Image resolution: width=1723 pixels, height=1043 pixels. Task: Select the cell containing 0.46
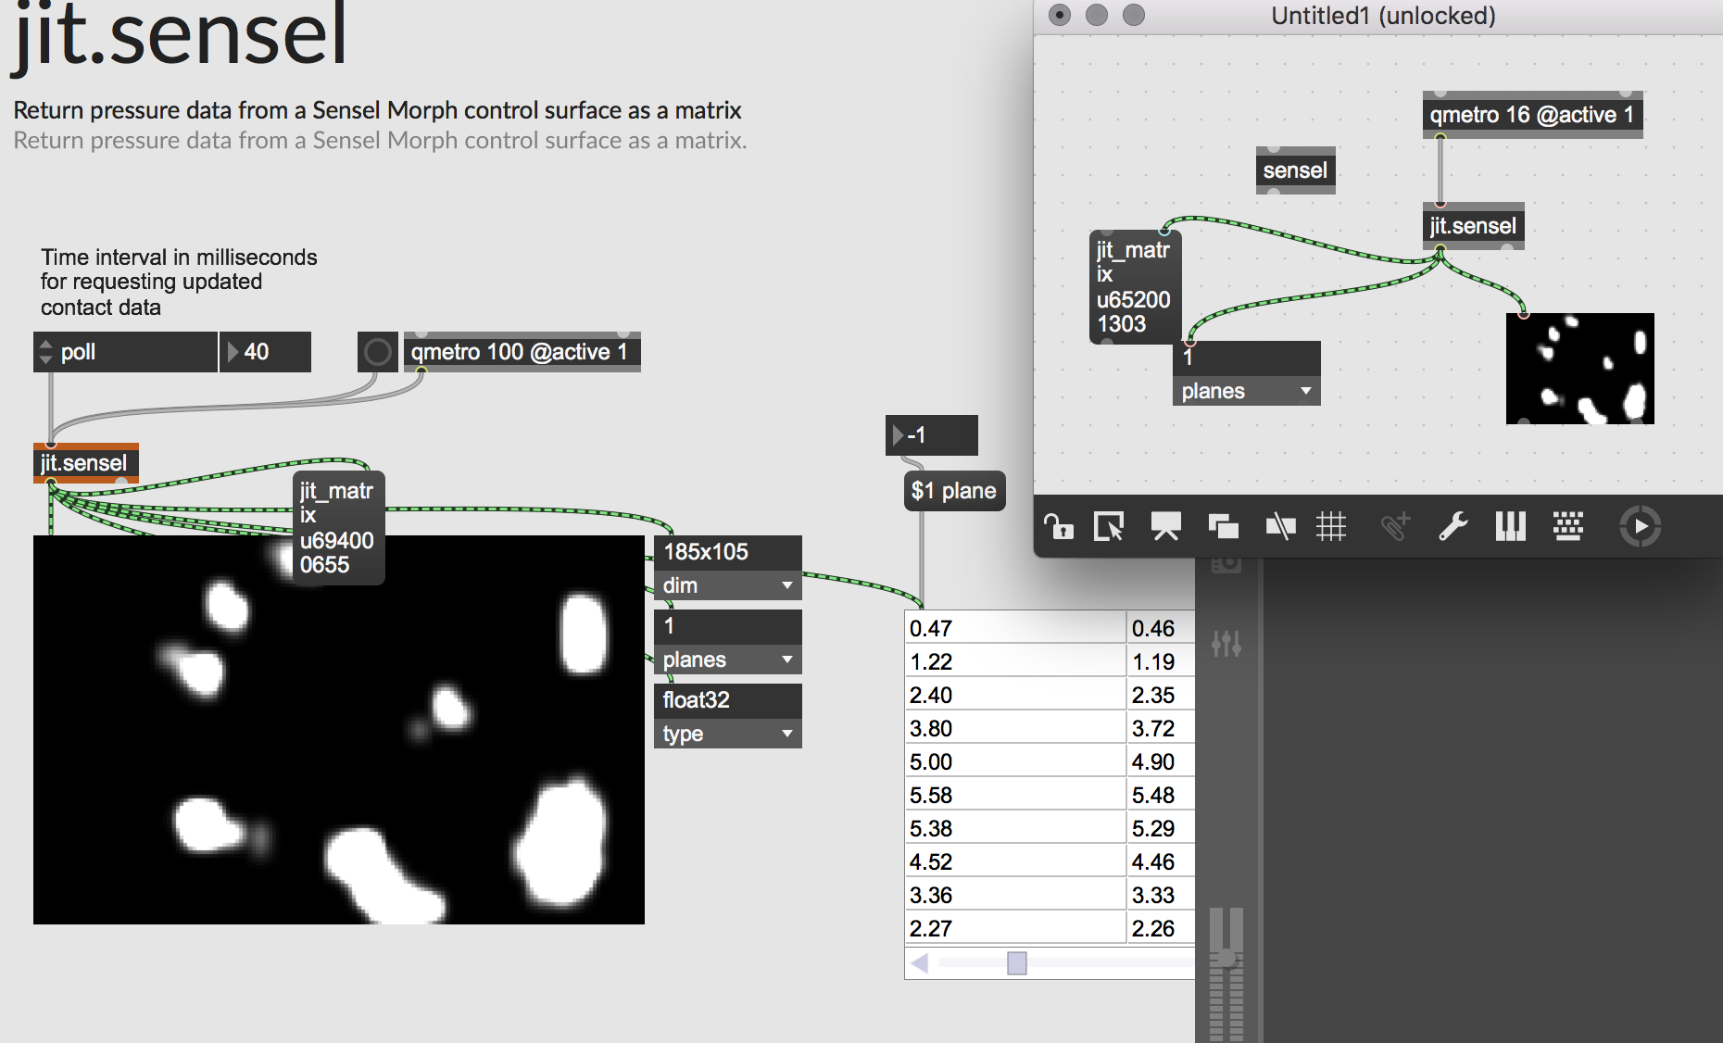1161,627
